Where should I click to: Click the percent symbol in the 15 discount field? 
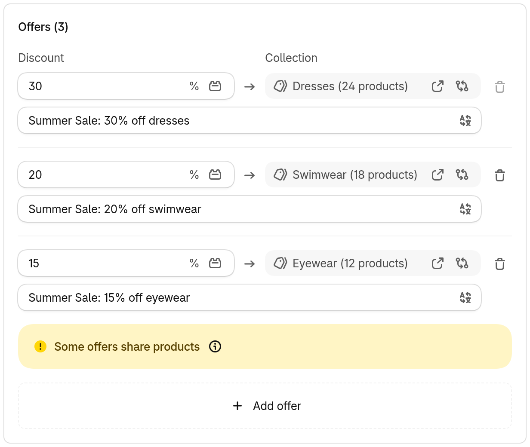[194, 263]
